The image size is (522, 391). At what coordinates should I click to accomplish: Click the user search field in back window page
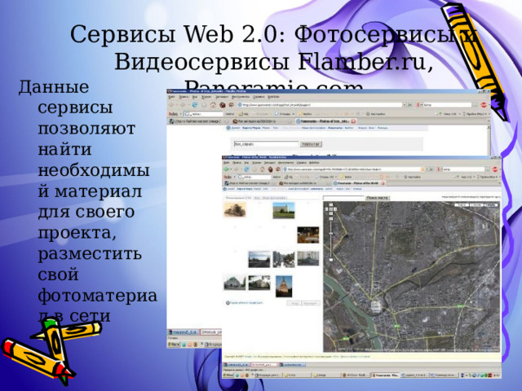click(266, 144)
